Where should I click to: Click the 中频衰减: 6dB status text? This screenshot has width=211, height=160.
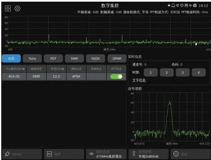coord(88,12)
